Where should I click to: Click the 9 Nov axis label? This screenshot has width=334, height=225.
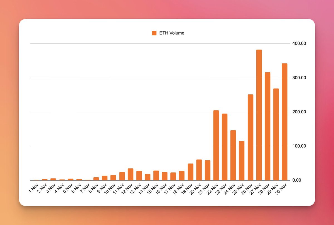(102, 188)
